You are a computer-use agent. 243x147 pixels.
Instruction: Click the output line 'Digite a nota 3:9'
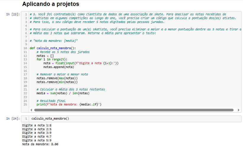(x=37, y=133)
